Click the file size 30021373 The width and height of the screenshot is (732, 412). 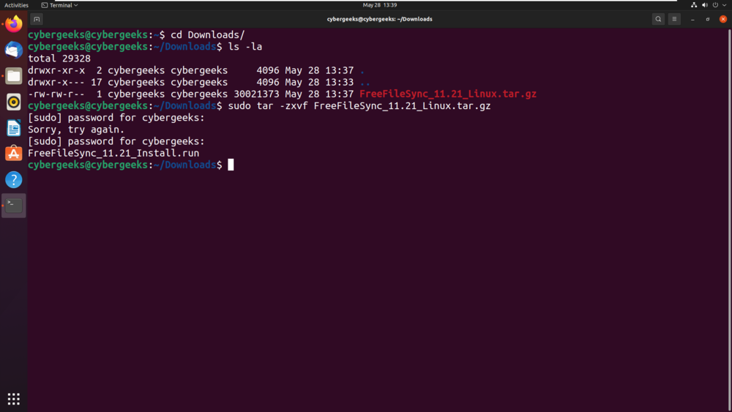(x=256, y=94)
